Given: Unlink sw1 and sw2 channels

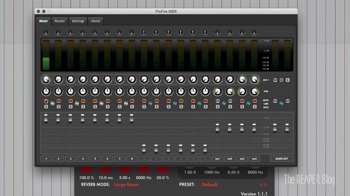Looking at the screenshot, I should coord(224,103).
